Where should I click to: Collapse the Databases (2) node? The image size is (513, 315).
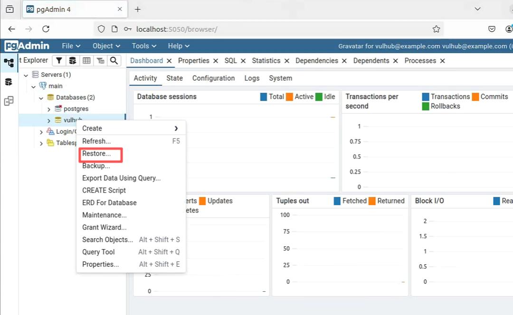[41, 98]
